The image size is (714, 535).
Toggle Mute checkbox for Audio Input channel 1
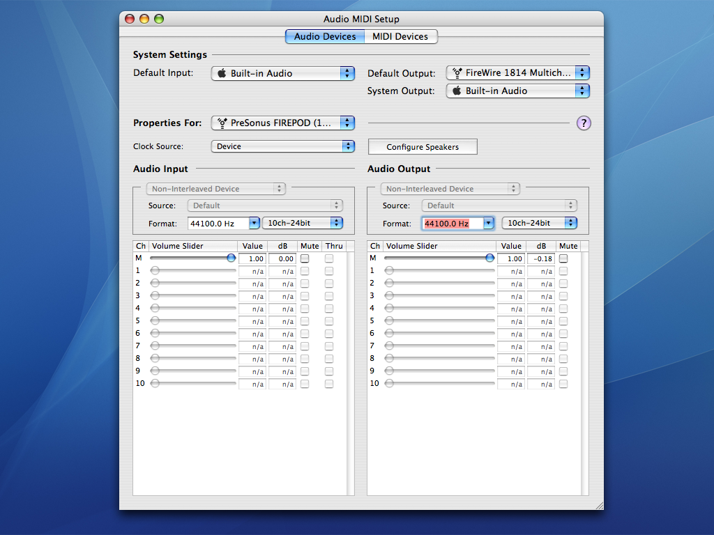point(305,271)
